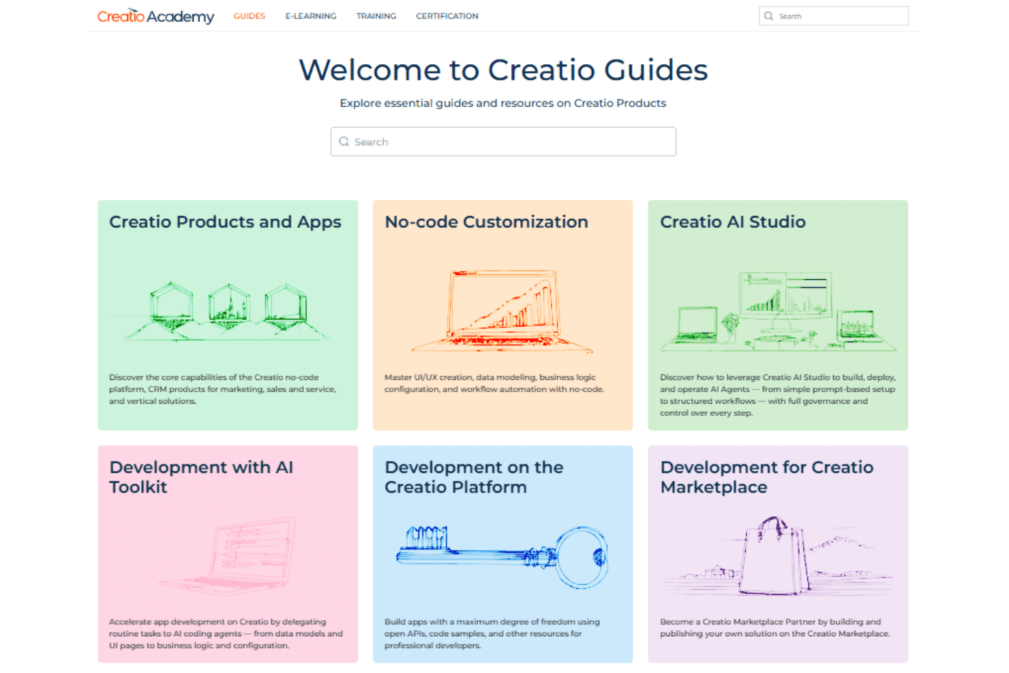The image size is (1009, 673).
Task: Click the Creatio Academy logo
Action: pos(155,16)
